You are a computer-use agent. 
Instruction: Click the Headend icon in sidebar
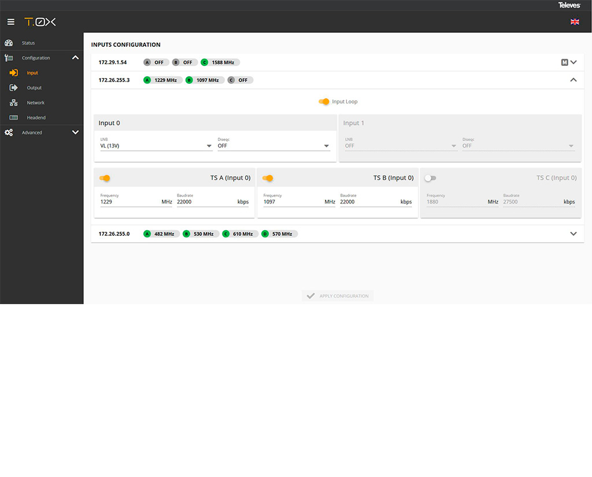pyautogui.click(x=14, y=118)
